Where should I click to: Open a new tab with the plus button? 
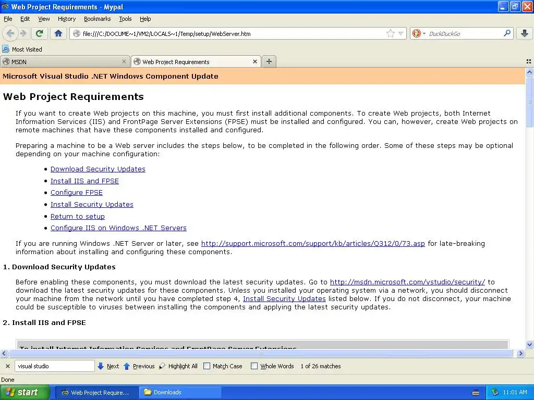pyautogui.click(x=269, y=61)
